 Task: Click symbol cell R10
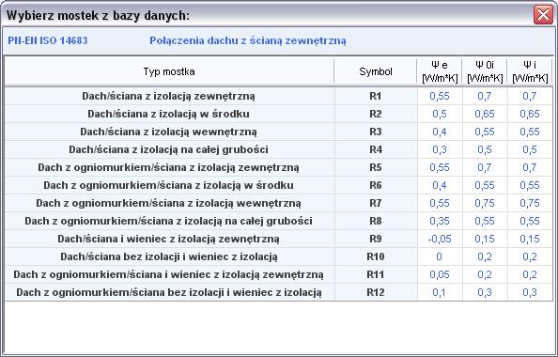(x=376, y=256)
